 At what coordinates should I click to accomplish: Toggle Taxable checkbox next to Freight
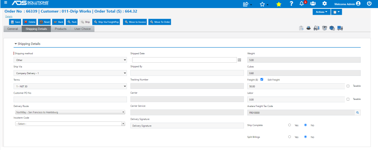click(348, 86)
